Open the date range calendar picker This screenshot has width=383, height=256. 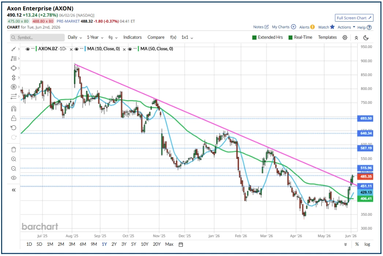click(x=181, y=245)
